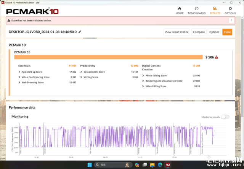The height and width of the screenshot is (169, 244).
Task: Click the 16 141 Spreadsheets value
Action: pos(135,72)
